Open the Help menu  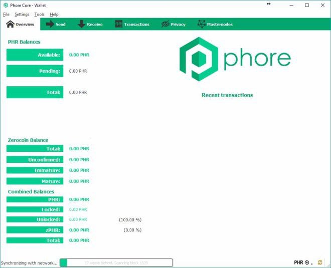click(54, 15)
